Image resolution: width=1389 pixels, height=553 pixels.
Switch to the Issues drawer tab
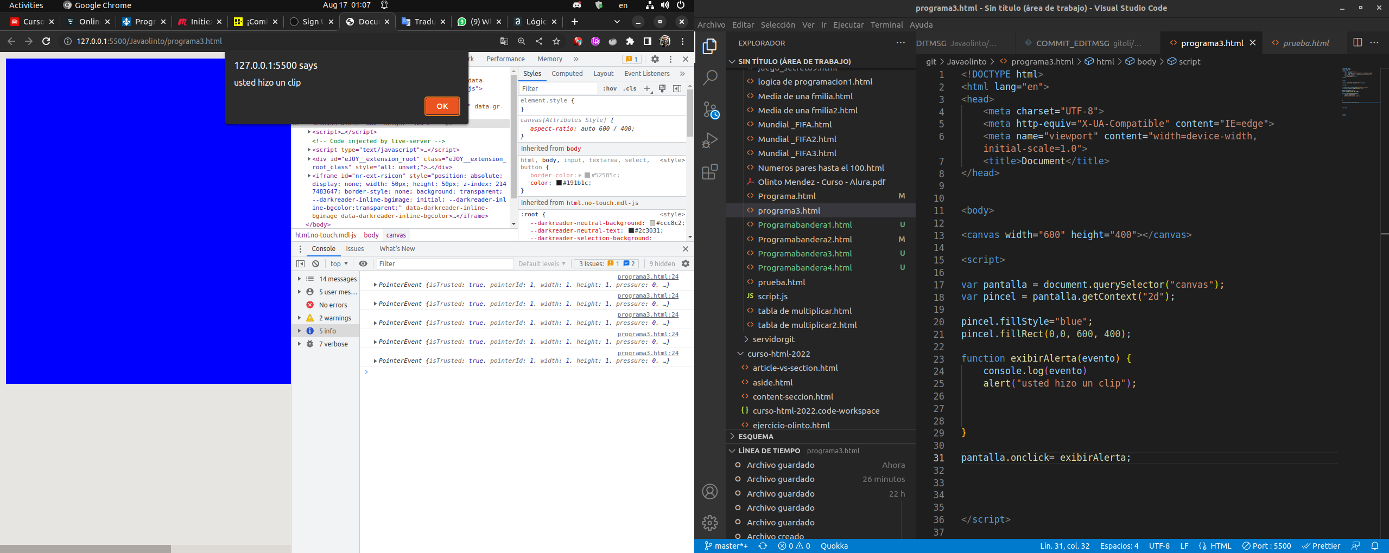coord(354,249)
